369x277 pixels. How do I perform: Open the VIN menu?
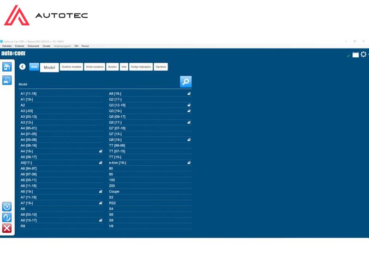[x=76, y=46]
